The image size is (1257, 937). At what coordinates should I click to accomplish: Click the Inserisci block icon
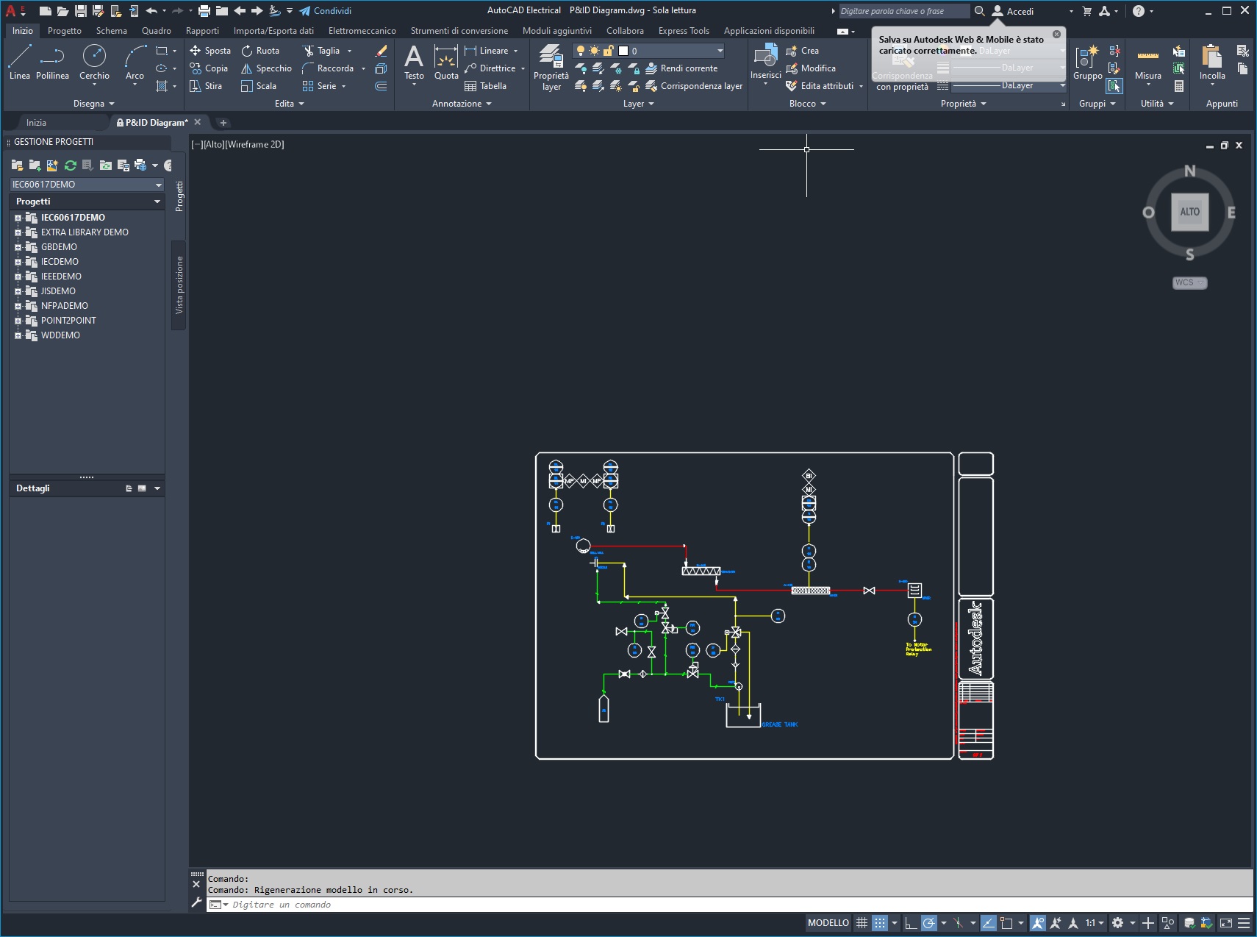(x=765, y=63)
